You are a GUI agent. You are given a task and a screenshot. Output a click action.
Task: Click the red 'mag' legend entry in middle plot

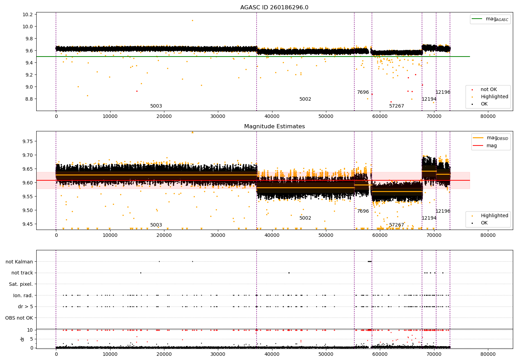coord(485,146)
